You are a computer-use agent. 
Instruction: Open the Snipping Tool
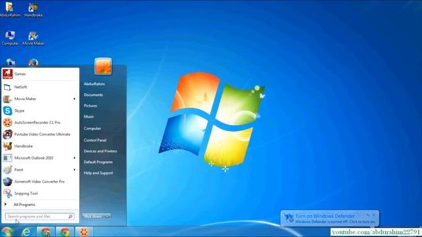(40, 194)
